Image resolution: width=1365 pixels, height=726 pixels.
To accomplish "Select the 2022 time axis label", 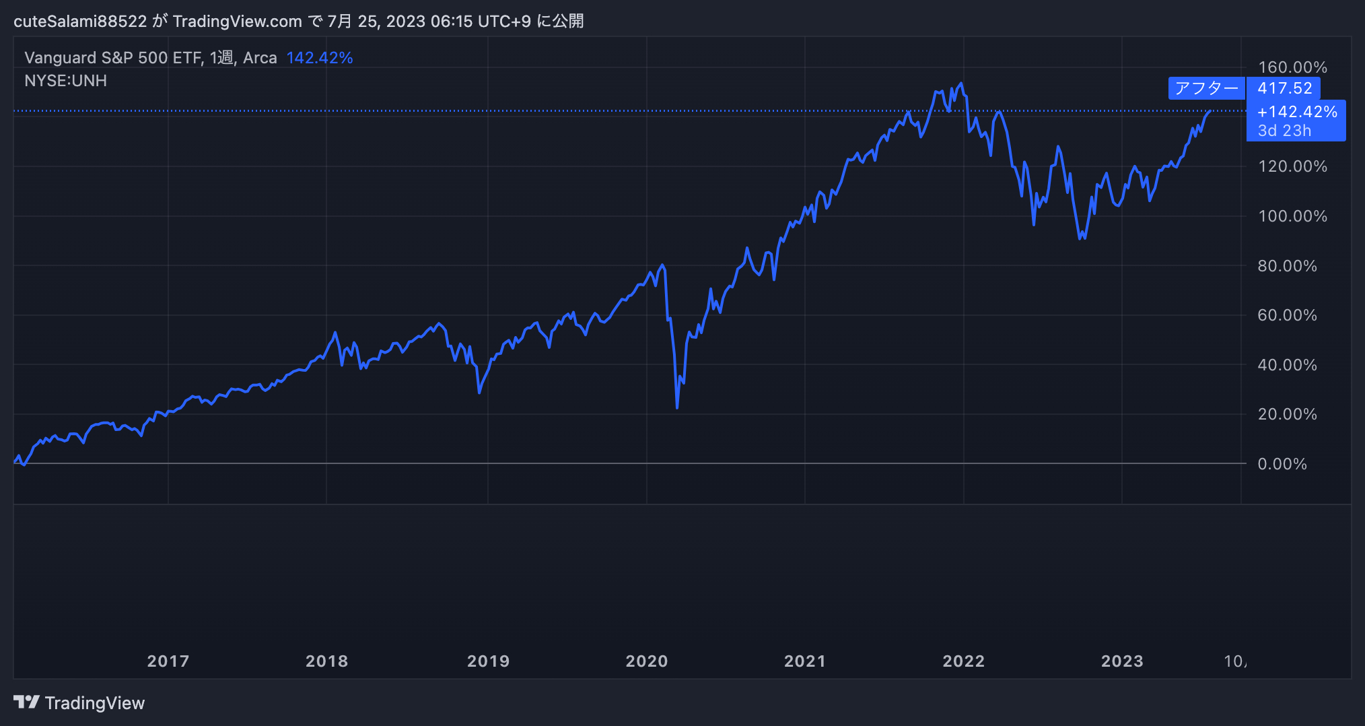I will [x=964, y=661].
